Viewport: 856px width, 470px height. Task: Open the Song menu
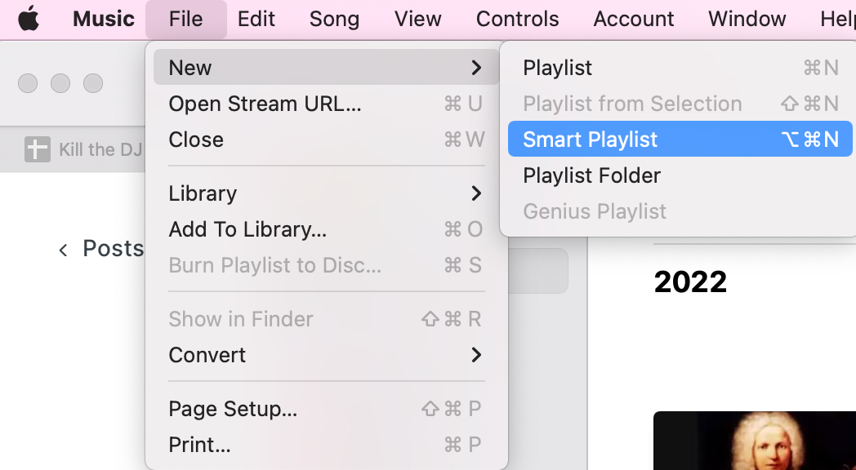click(x=334, y=19)
